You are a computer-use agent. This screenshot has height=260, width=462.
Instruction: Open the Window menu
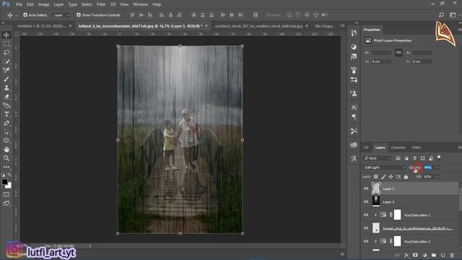140,4
